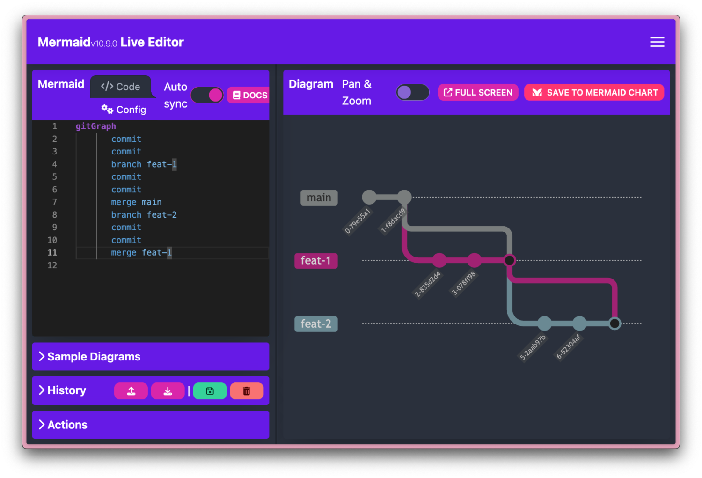Image resolution: width=702 pixels, height=478 pixels.
Task: Delete history with trash icon
Action: coord(247,391)
